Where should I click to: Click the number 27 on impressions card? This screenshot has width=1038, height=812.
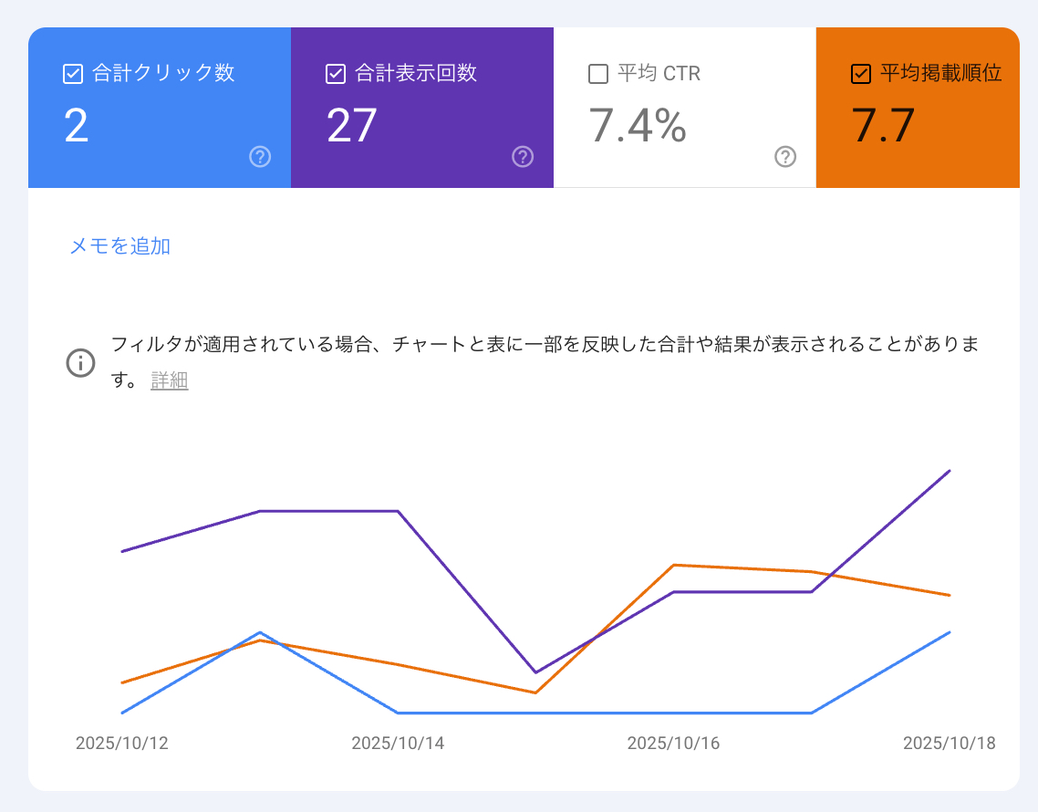[352, 126]
